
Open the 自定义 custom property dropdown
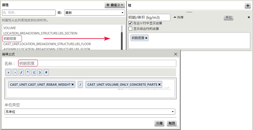pyautogui.click(x=115, y=5)
